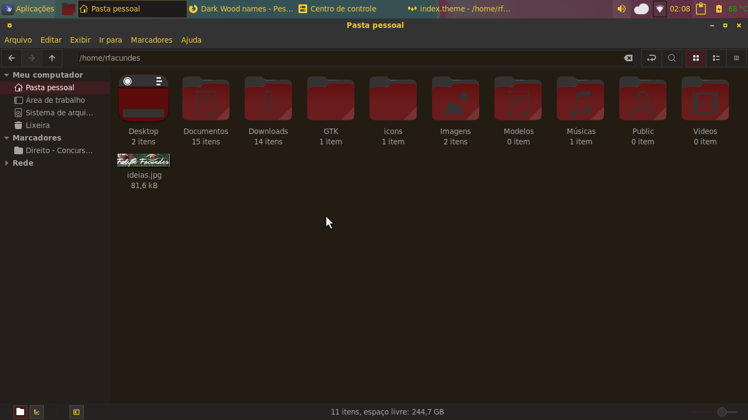Toggle location entry mode button
Image resolution: width=748 pixels, height=420 pixels.
pos(652,58)
